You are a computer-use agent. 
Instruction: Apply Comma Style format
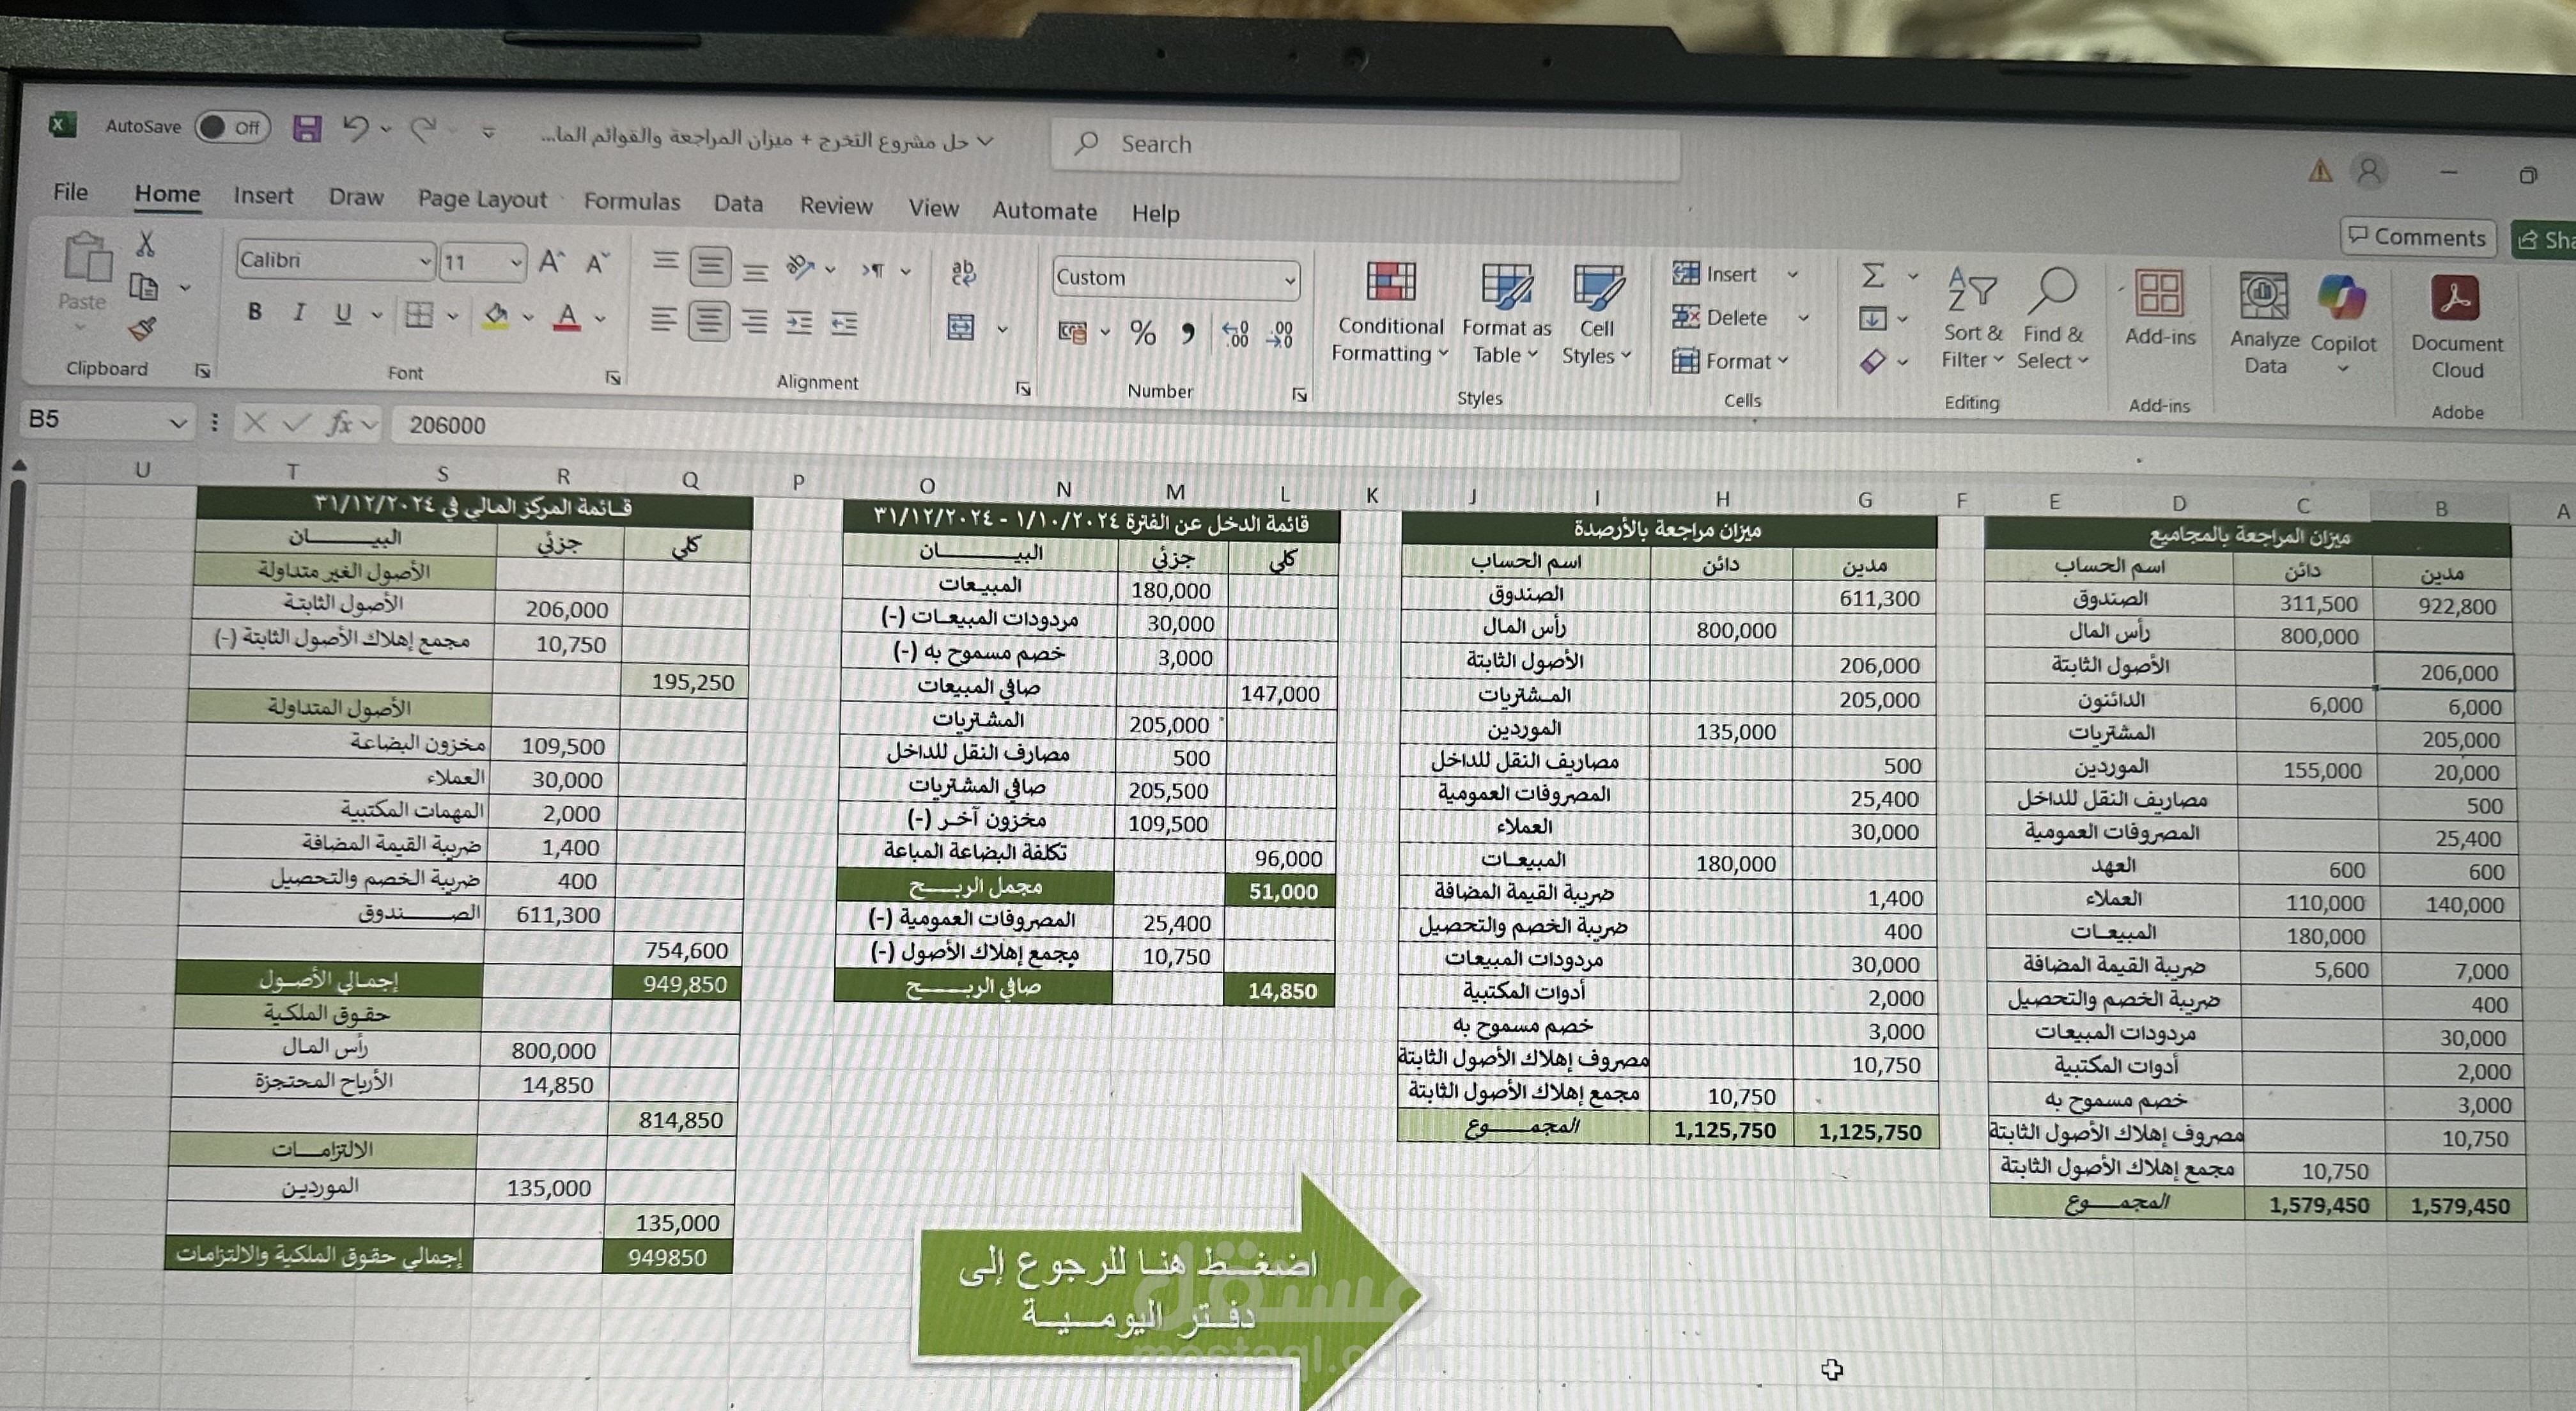1188,333
